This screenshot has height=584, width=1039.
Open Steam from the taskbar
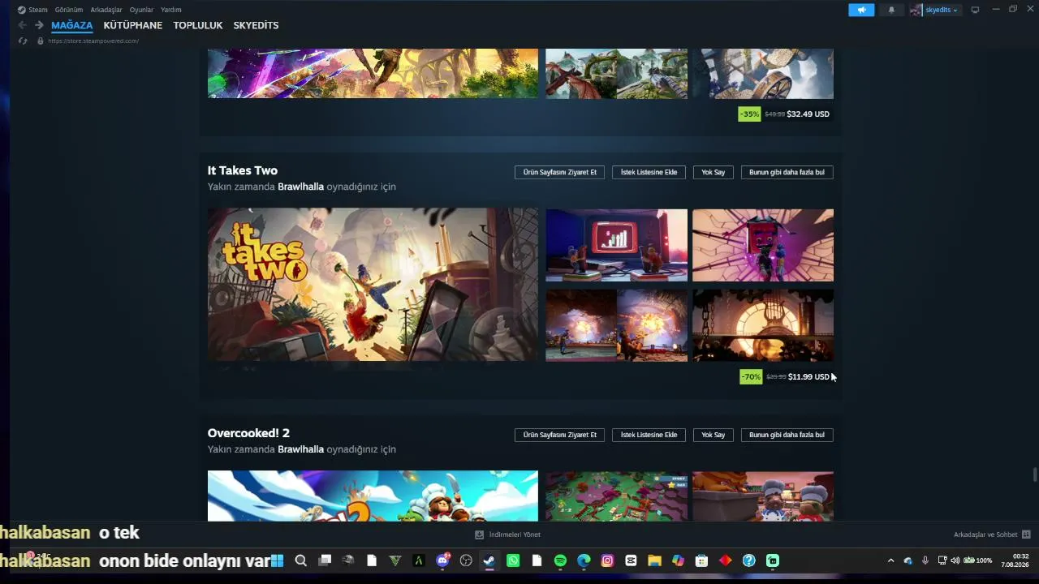(489, 560)
